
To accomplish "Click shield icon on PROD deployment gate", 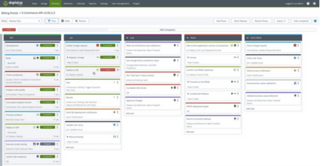I will [235, 106].
